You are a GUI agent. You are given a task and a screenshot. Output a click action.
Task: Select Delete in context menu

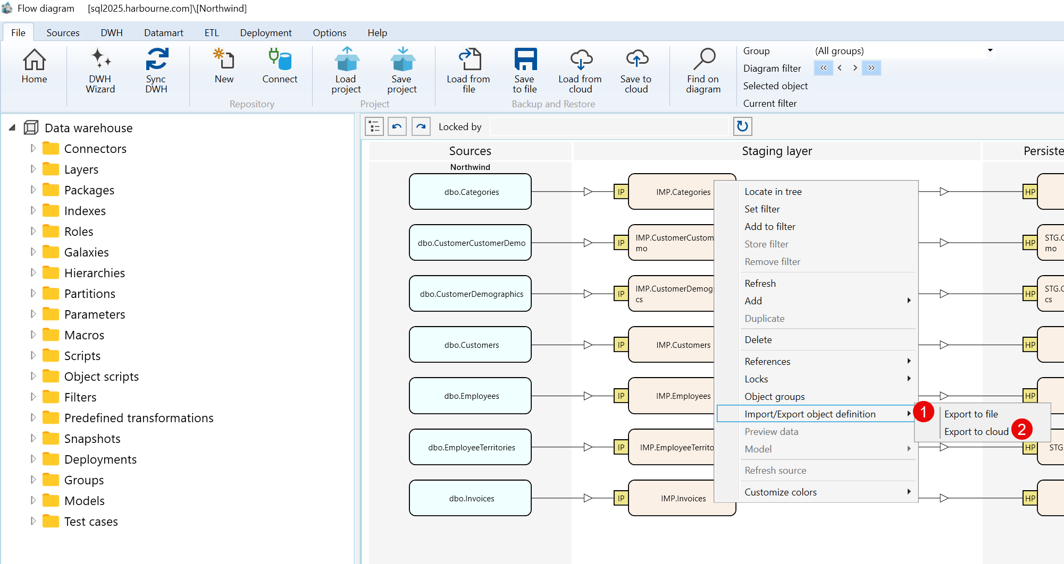817,340
